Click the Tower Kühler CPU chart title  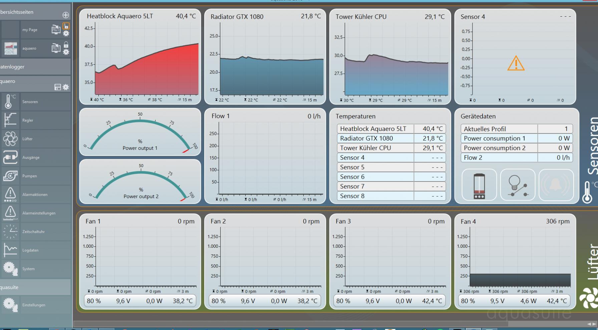click(361, 17)
